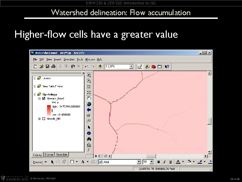Click the Add Data plus icon
This screenshot has height=182, width=242.
pos(100,66)
